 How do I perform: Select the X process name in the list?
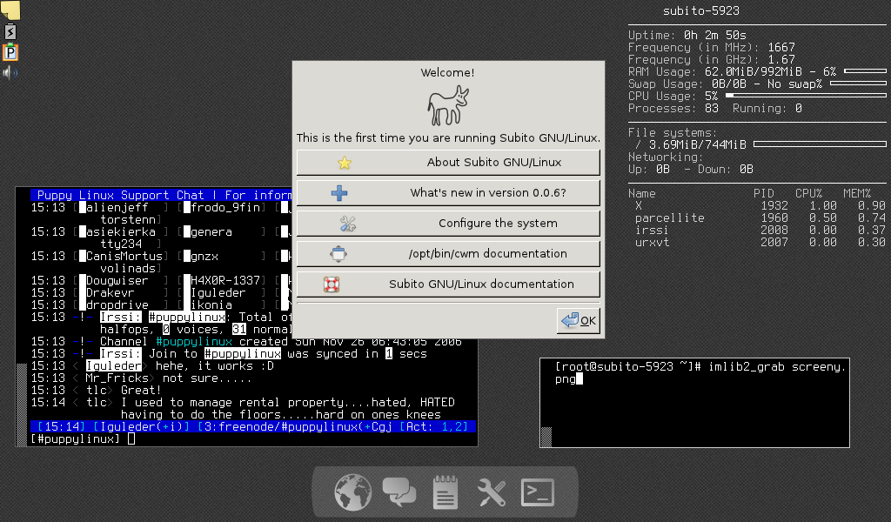638,205
